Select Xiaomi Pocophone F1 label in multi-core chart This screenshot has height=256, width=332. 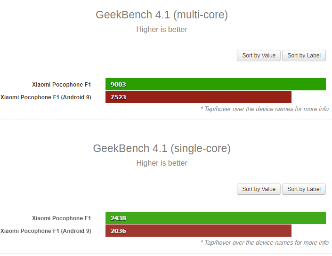click(x=61, y=85)
